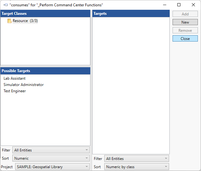
Task: Select Lab Assistant in Possible Targets
Action: point(15,78)
